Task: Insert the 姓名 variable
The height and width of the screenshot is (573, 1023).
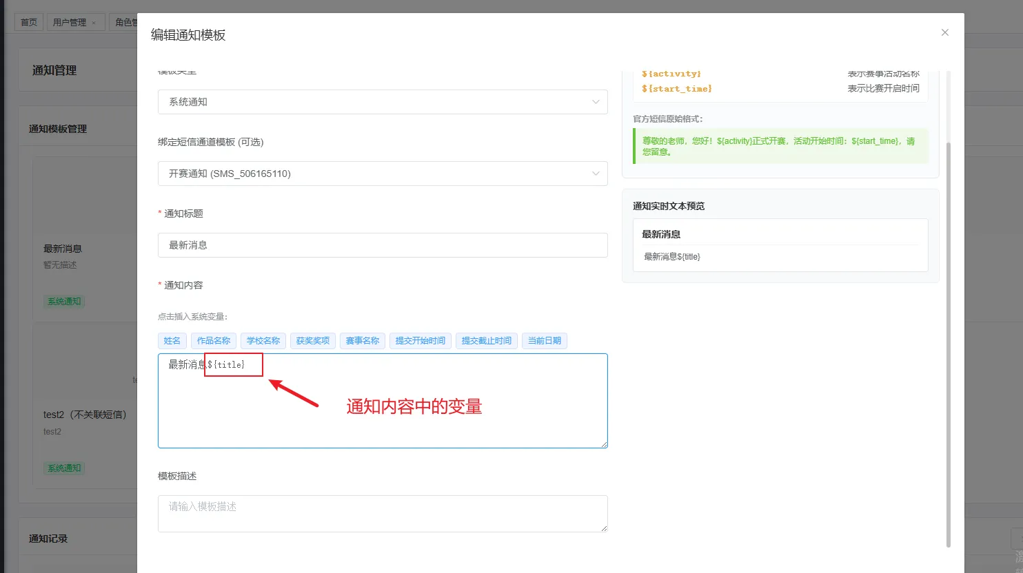Action: 172,341
